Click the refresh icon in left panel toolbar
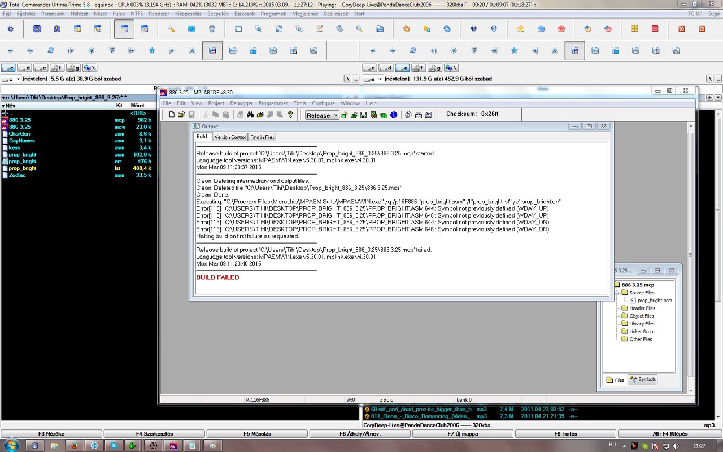The image size is (723, 452). click(x=51, y=50)
